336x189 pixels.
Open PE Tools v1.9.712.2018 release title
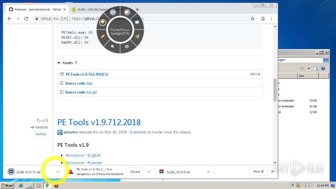(x=99, y=122)
